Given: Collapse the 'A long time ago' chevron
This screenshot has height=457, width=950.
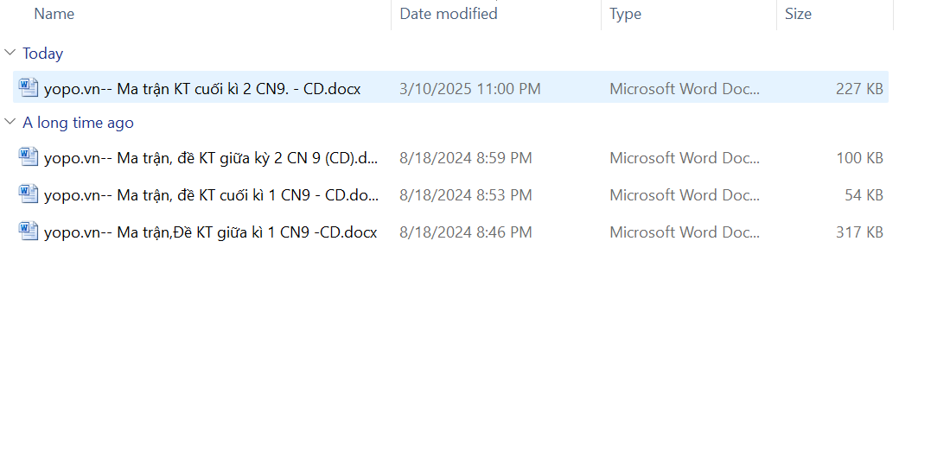Looking at the screenshot, I should pyautogui.click(x=10, y=123).
